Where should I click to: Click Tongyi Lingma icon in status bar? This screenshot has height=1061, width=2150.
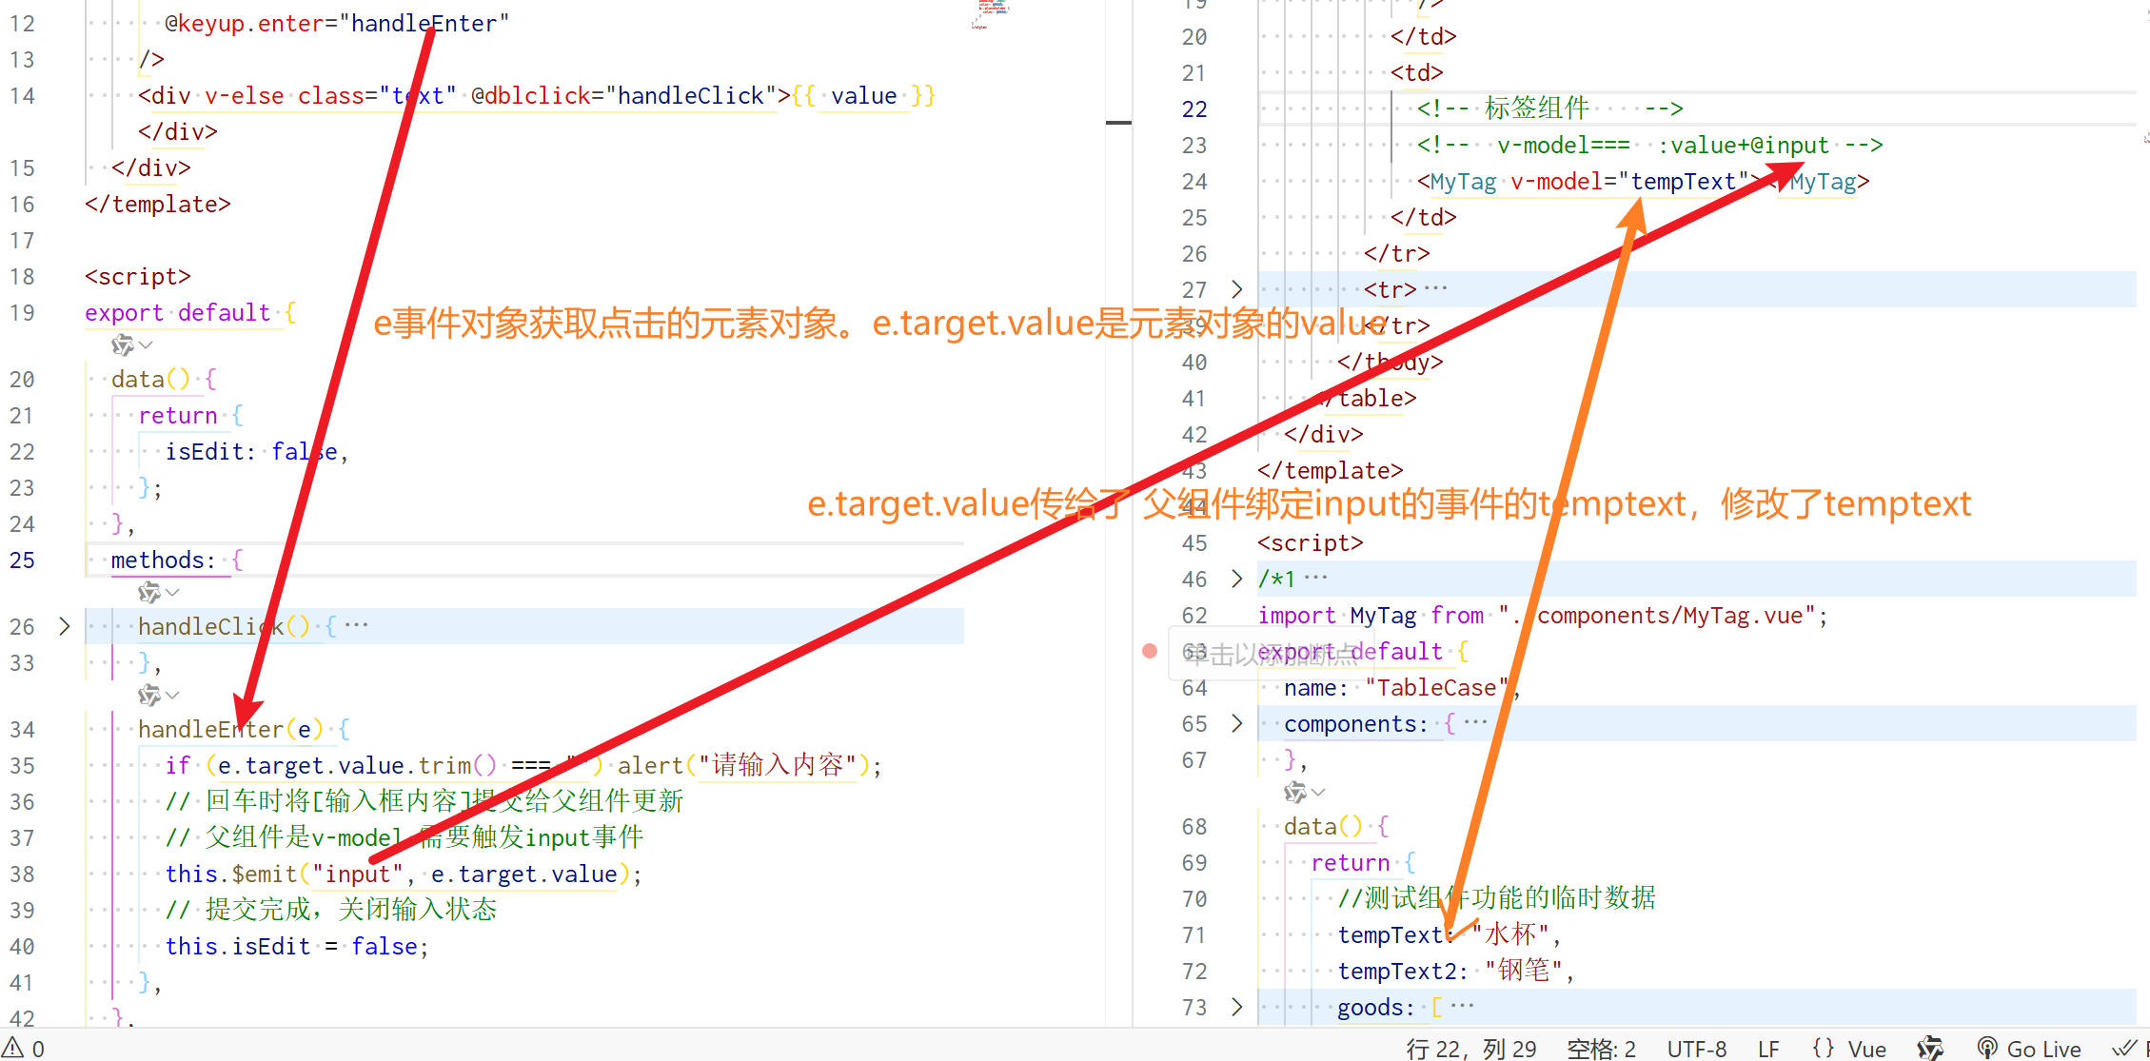pyautogui.click(x=1929, y=1049)
